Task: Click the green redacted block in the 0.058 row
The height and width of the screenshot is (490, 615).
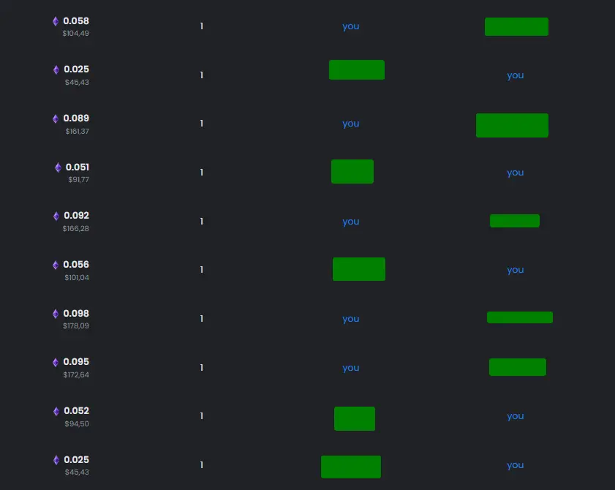Action: pos(516,26)
